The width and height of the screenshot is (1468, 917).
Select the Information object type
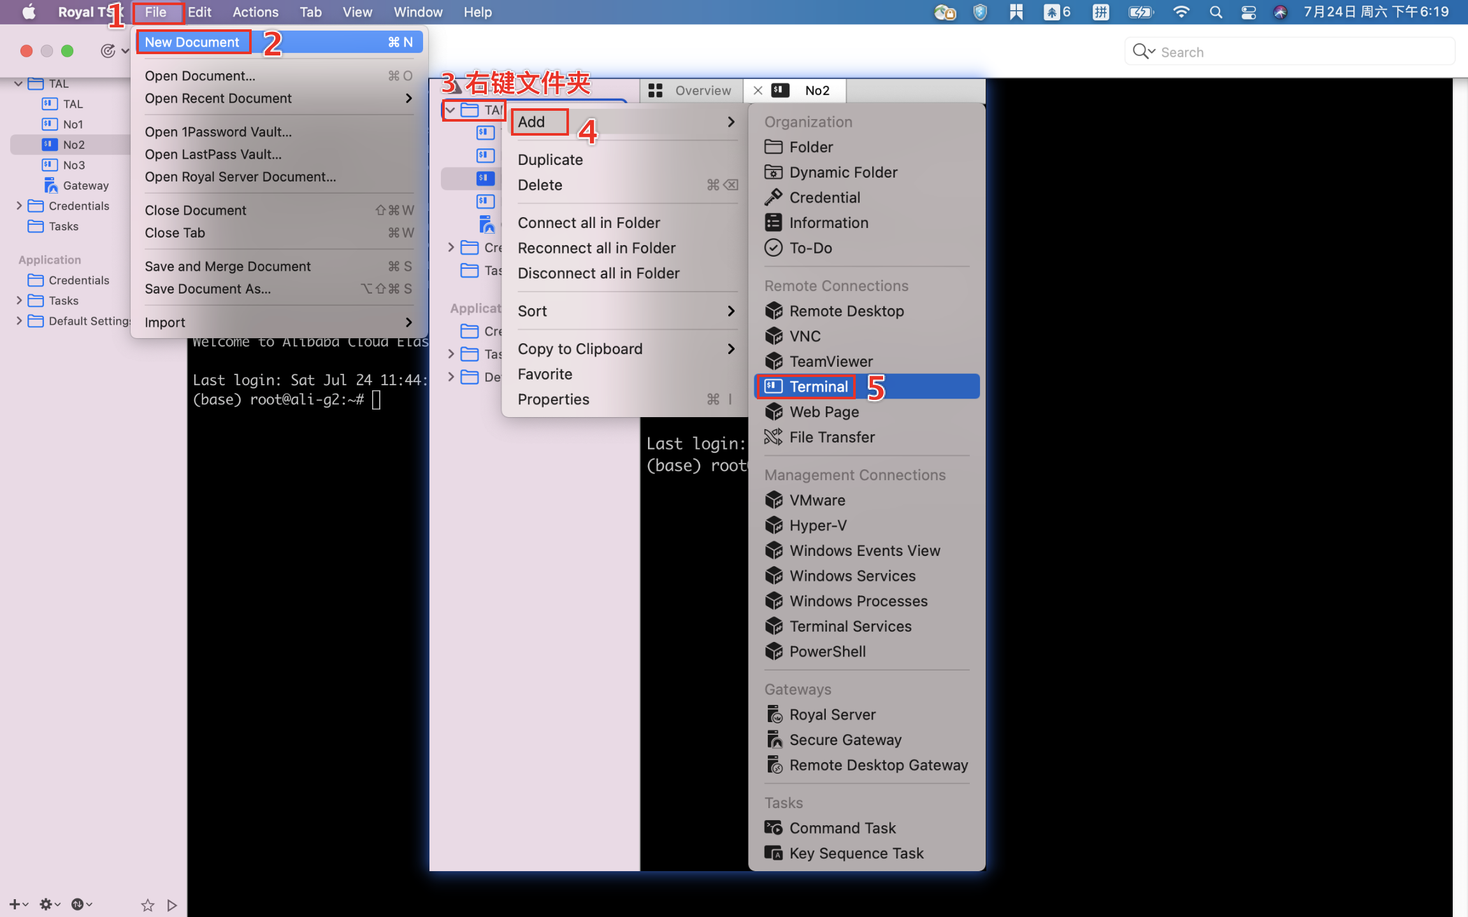[x=867, y=223]
